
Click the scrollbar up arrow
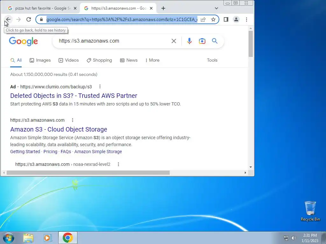251,28
